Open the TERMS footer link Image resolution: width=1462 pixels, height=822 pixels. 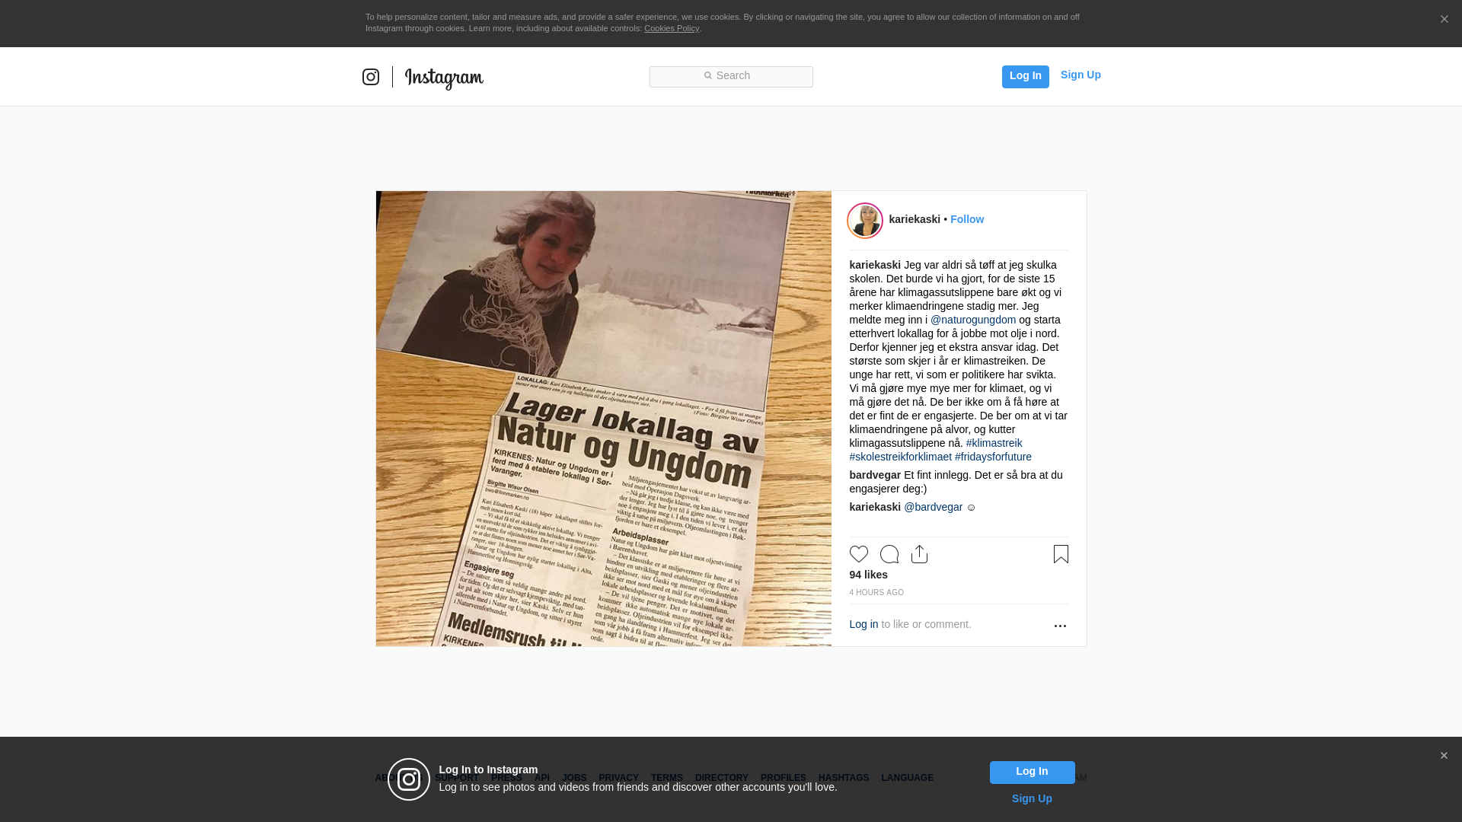pyautogui.click(x=667, y=778)
